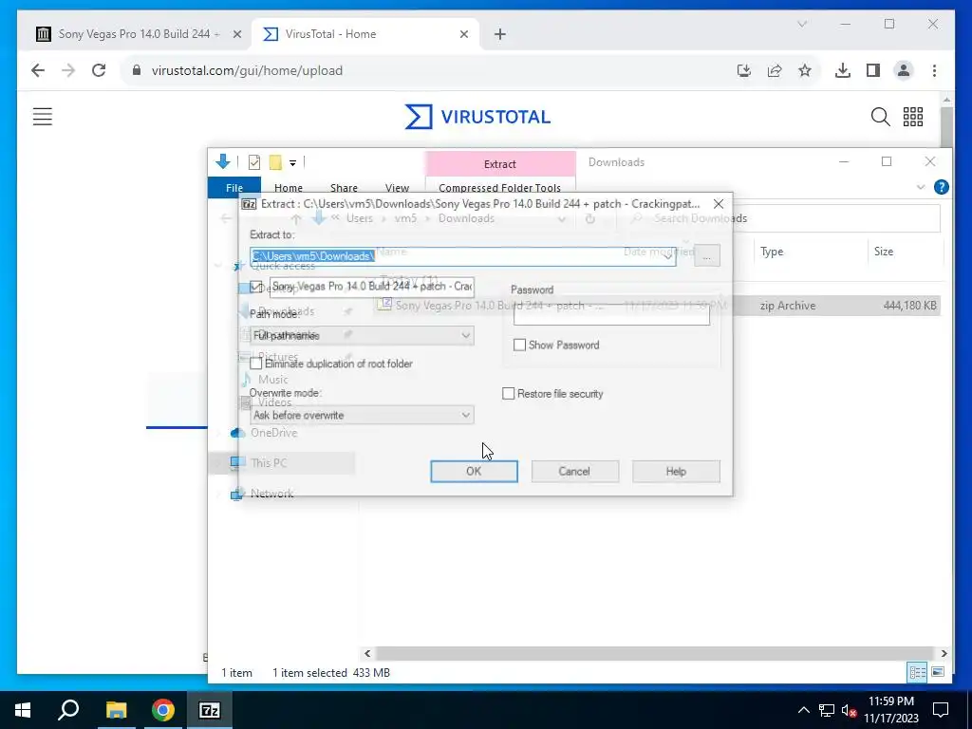972x729 pixels.
Task: Click the Password input field
Action: coord(611,315)
